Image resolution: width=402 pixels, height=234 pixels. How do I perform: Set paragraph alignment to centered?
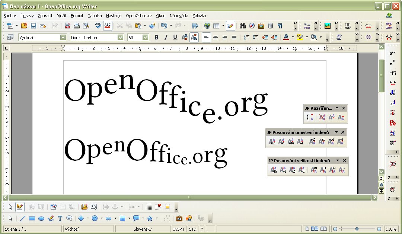point(216,38)
